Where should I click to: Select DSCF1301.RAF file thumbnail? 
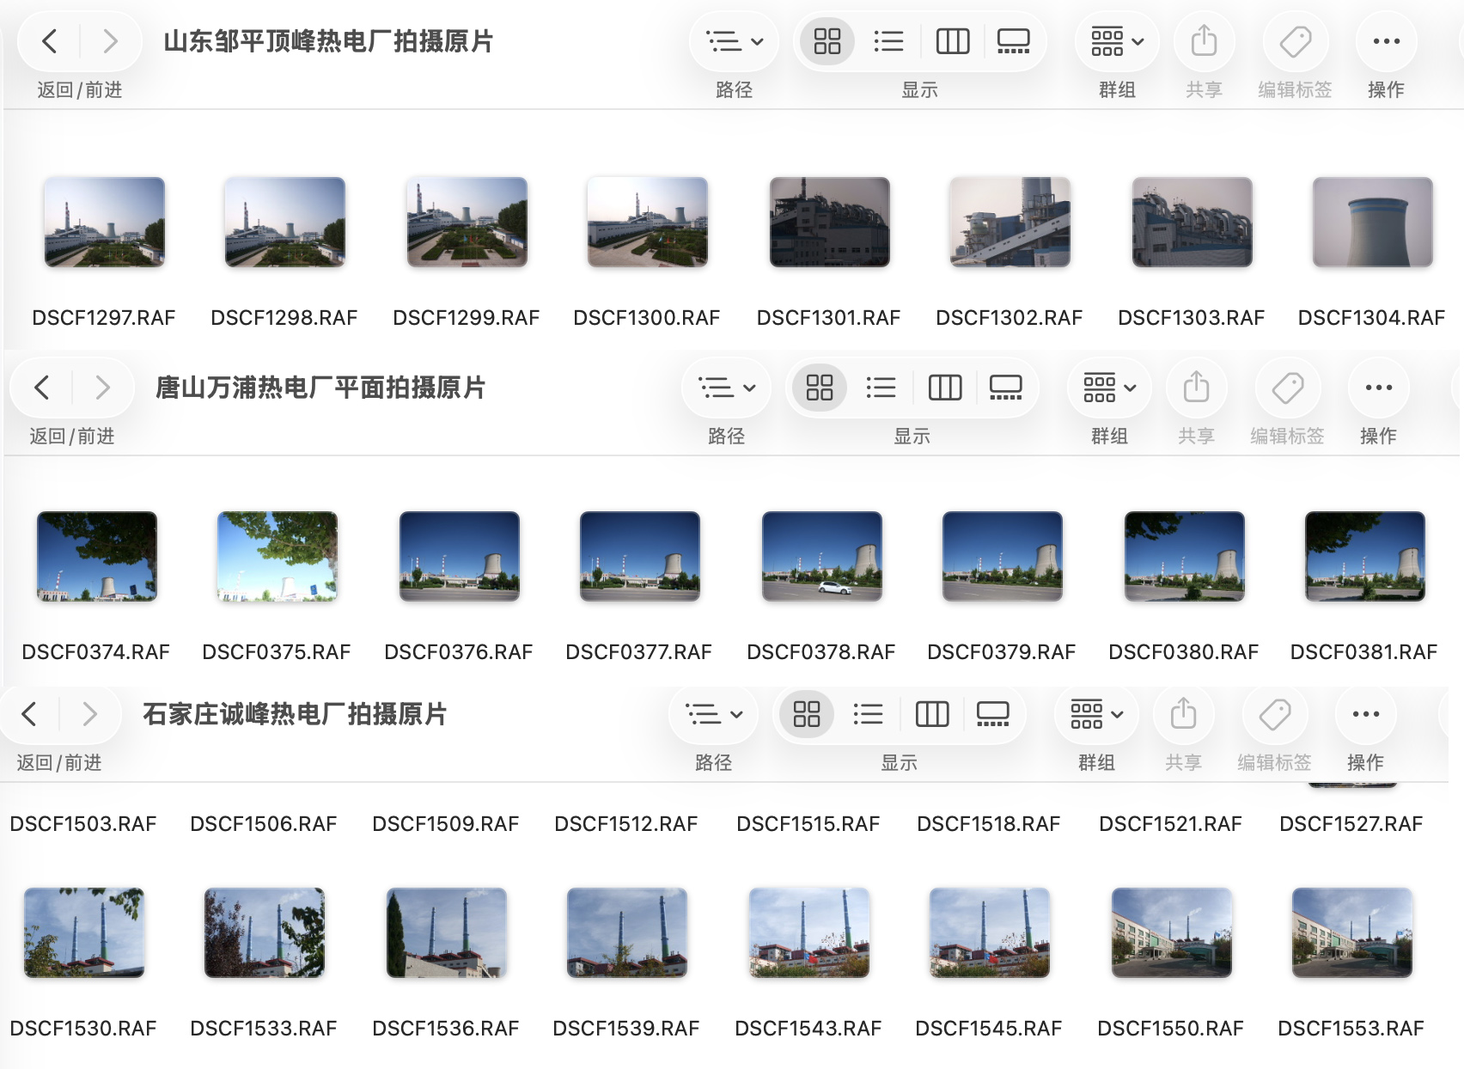[830, 223]
